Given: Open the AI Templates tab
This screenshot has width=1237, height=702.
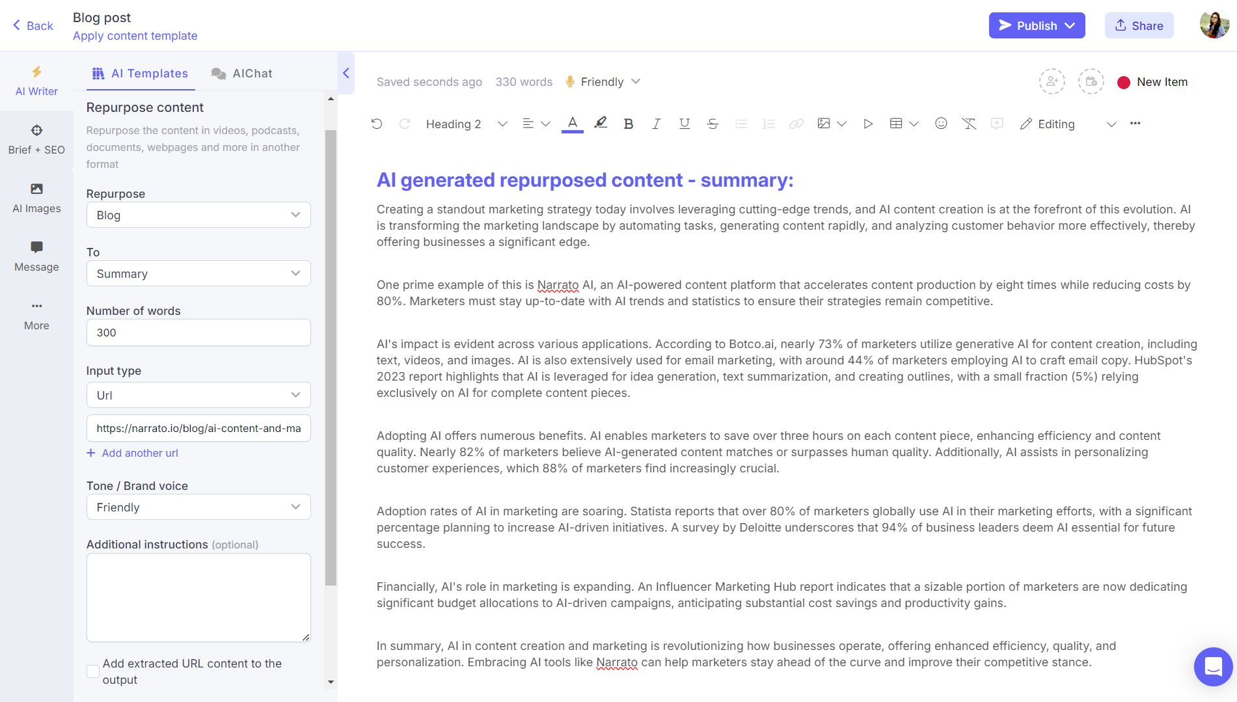Looking at the screenshot, I should coord(140,73).
